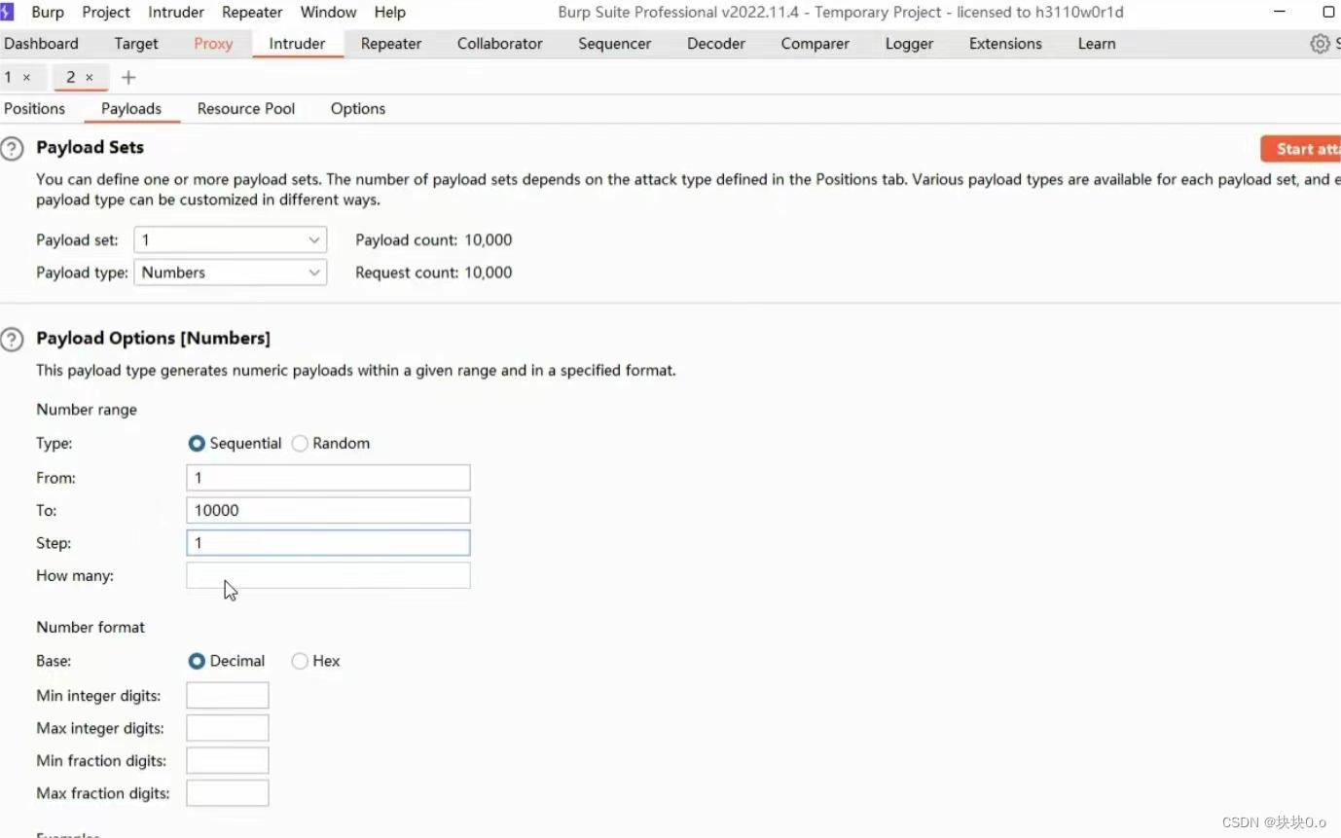
Task: Open the Burp menu
Action: [x=48, y=12]
